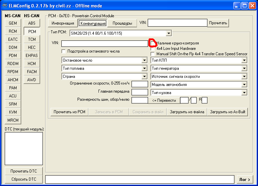Check Подстройка октанового числа option
The height and width of the screenshot is (186, 258).
[63, 51]
